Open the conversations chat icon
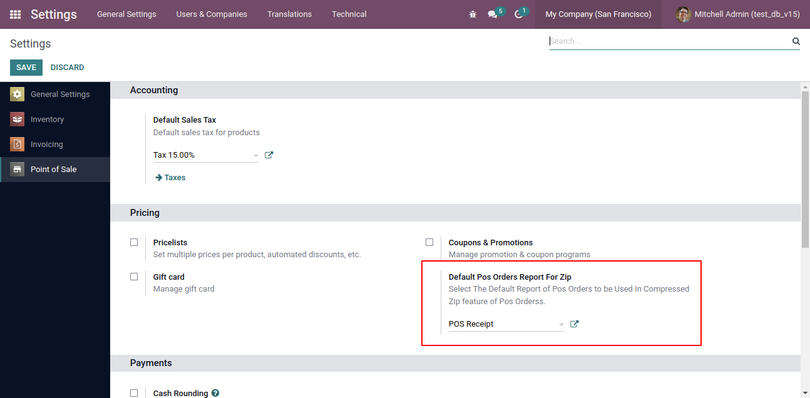The image size is (810, 398). tap(493, 14)
